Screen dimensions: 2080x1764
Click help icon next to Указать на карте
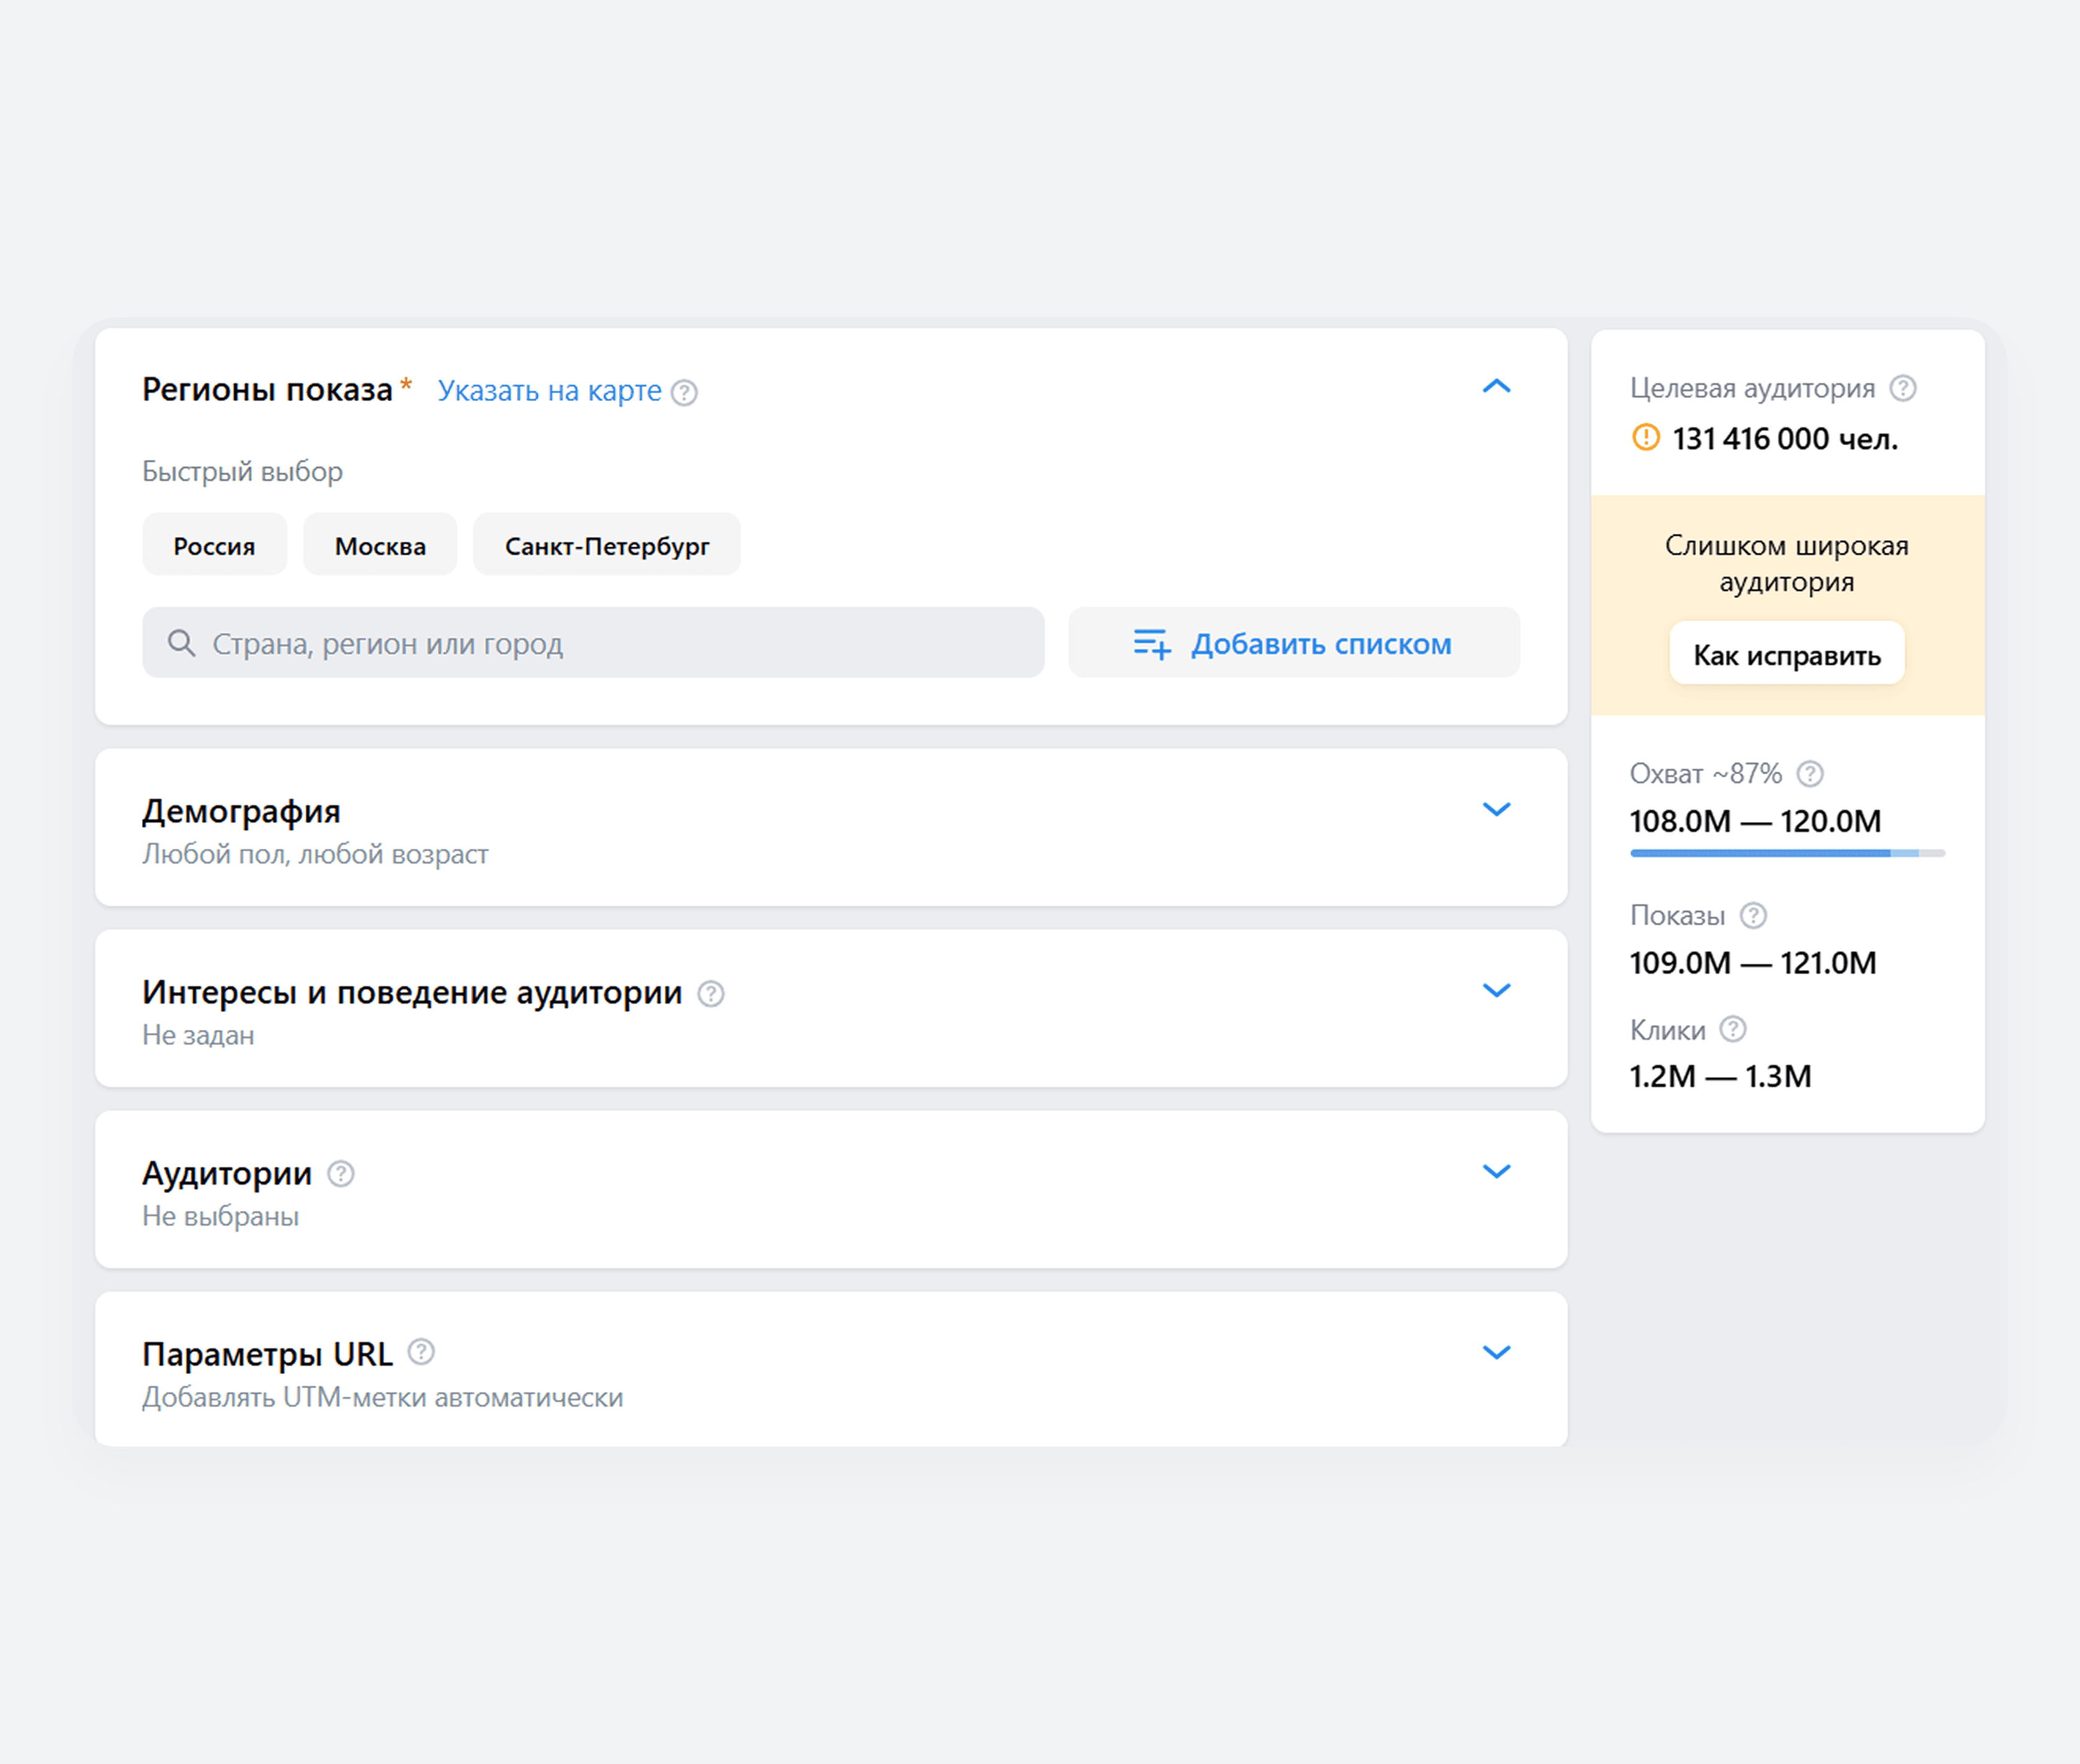pyautogui.click(x=684, y=392)
